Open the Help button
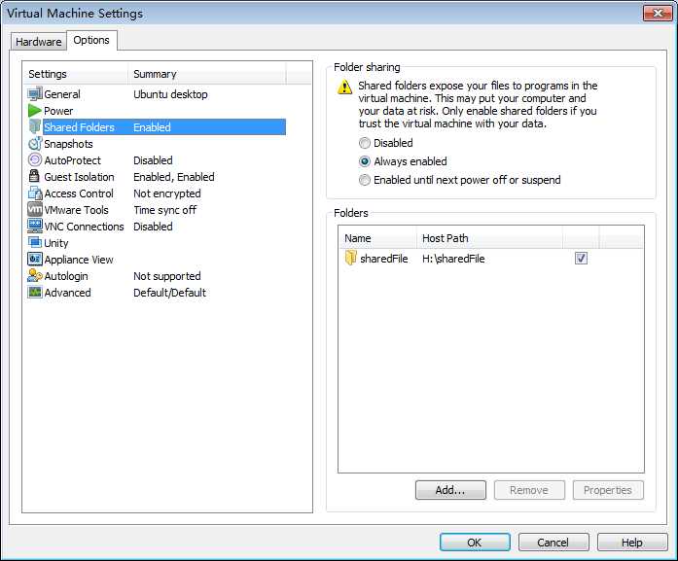Screen dimensions: 678x561 [631, 543]
